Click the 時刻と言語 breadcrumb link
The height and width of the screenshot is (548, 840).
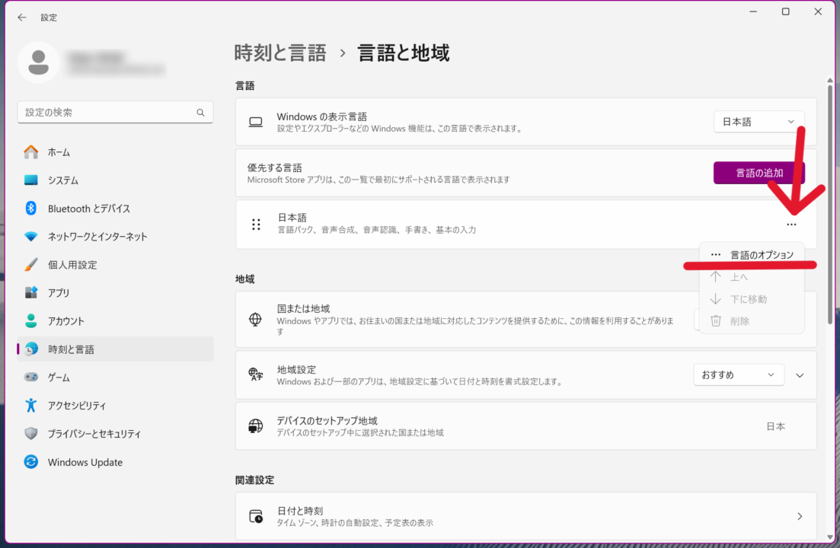[x=280, y=53]
